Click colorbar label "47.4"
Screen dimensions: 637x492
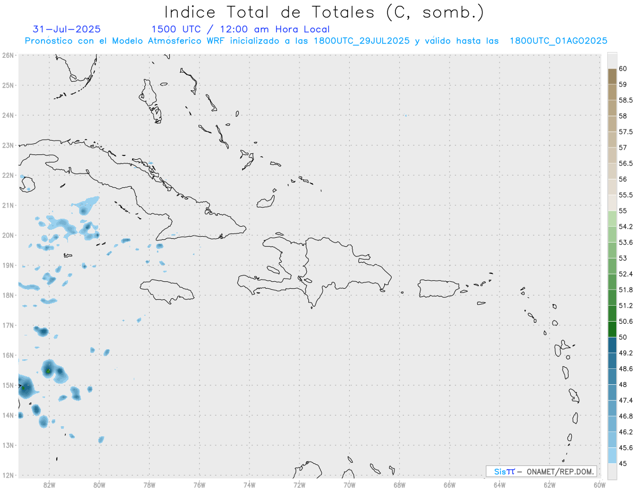tap(625, 400)
